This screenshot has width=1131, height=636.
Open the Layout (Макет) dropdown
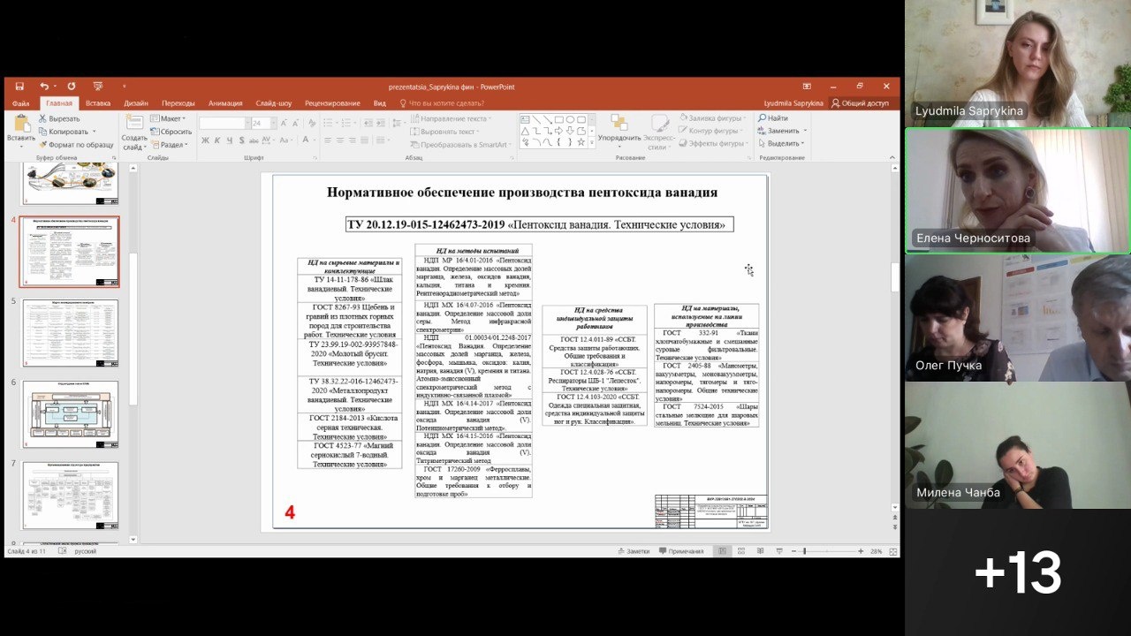[x=168, y=118]
